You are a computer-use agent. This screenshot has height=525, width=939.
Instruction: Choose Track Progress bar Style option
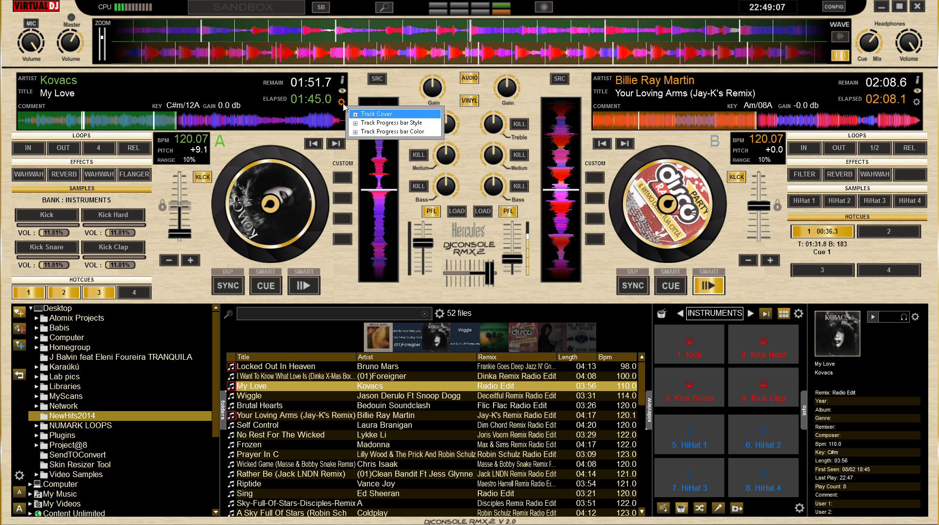(391, 123)
